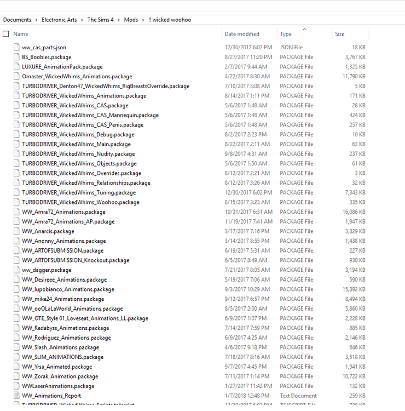Click file name WW_lupobianco_Animations.package

click(68, 289)
